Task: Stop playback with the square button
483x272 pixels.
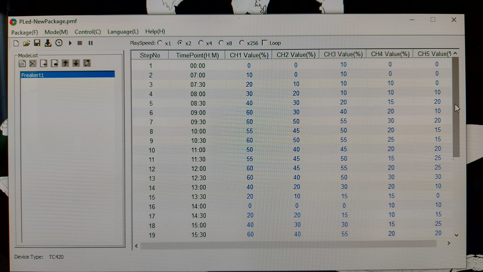Action: click(x=80, y=43)
